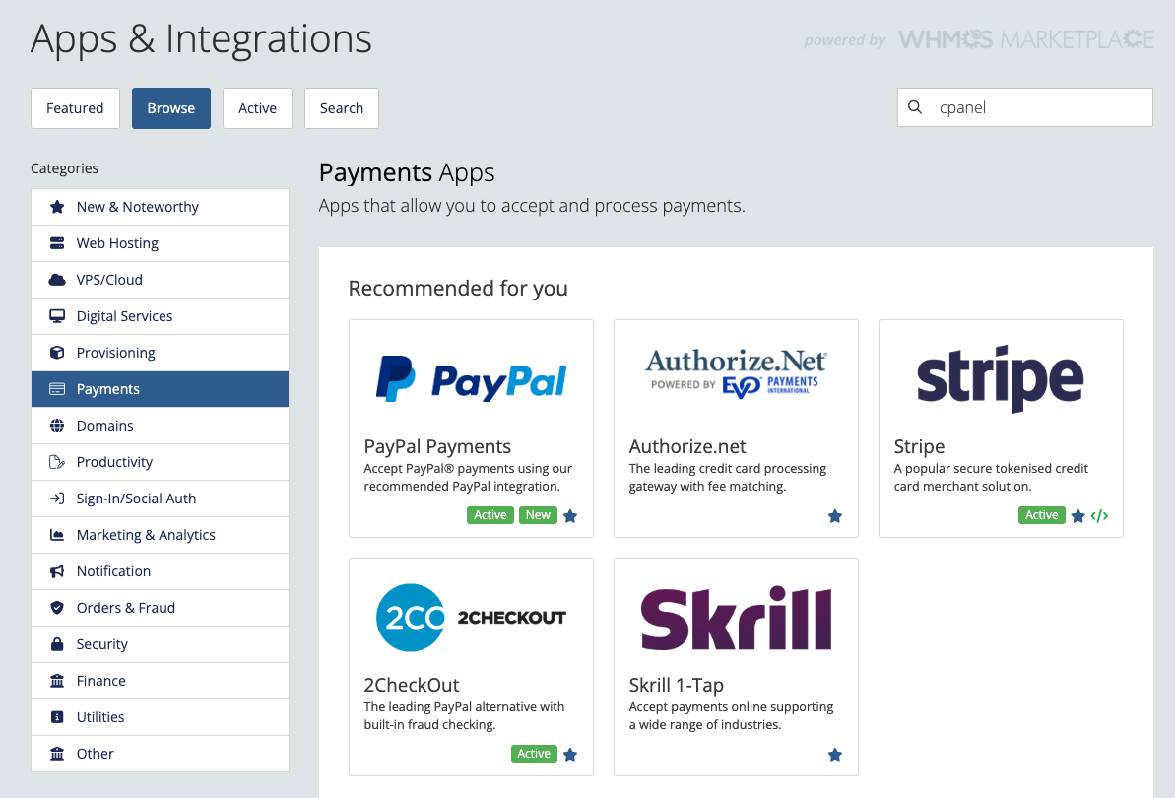The height and width of the screenshot is (798, 1175).
Task: Click the document icon beside Productivity
Action: (57, 462)
